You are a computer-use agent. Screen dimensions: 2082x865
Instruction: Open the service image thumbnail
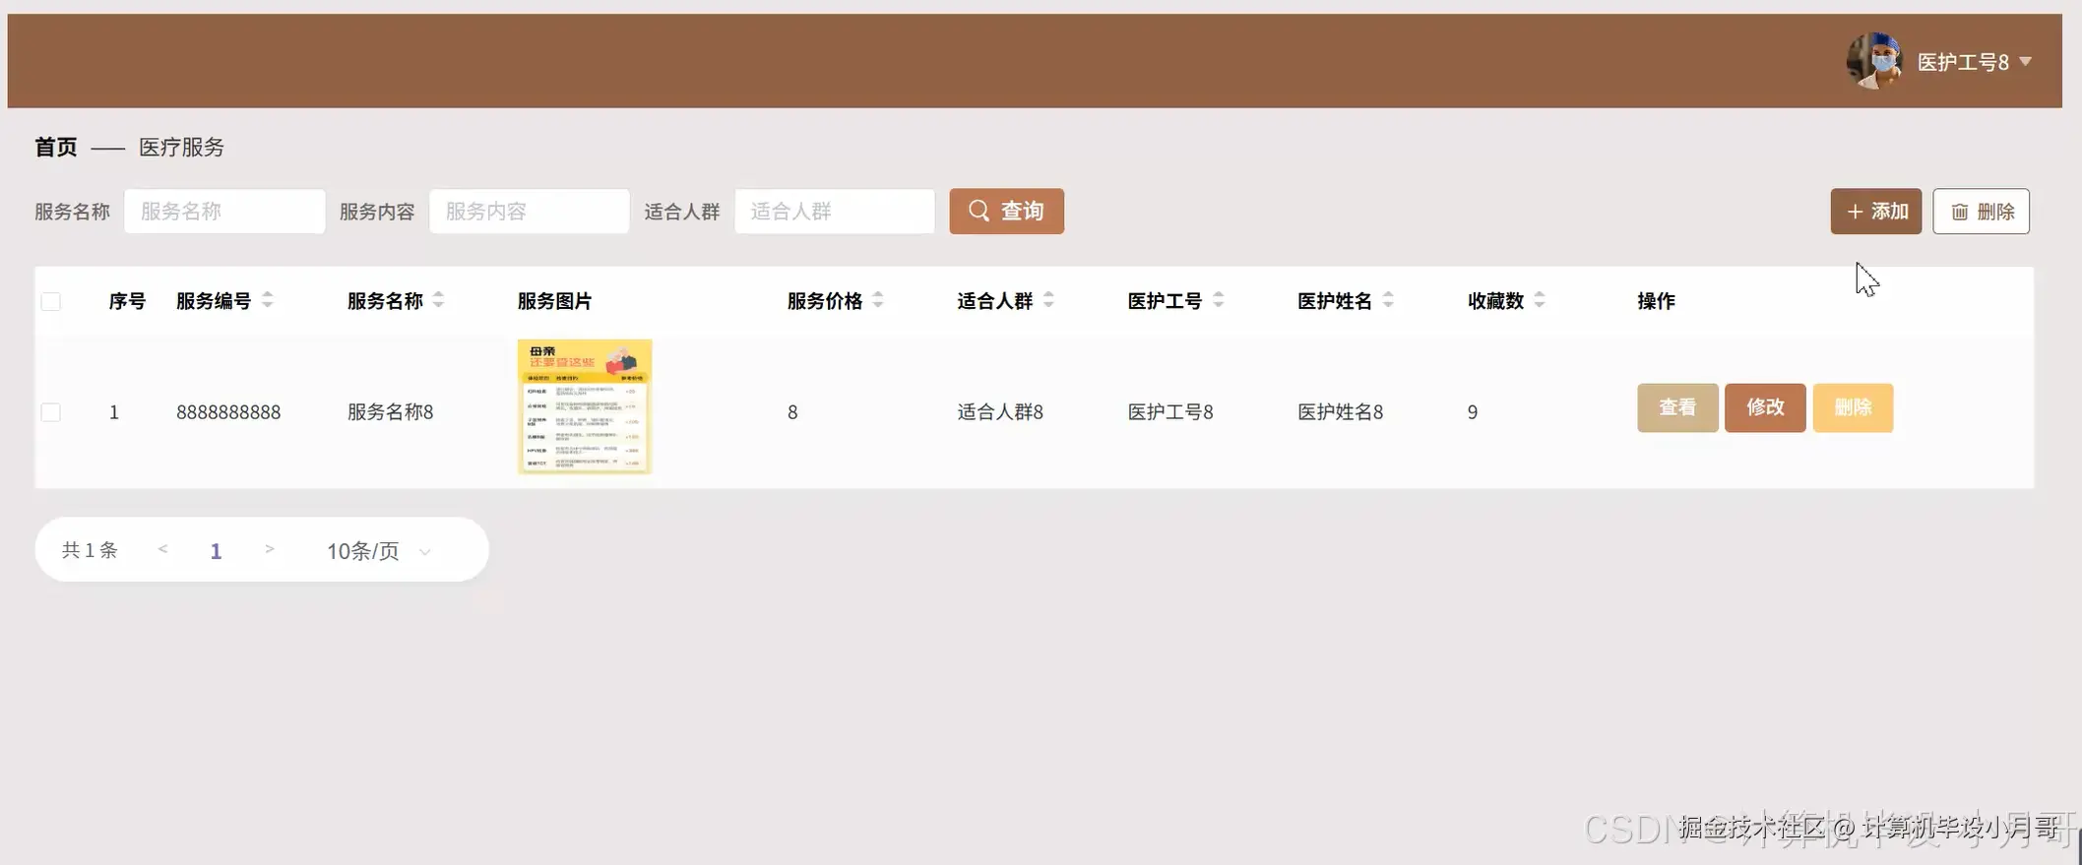(x=585, y=406)
